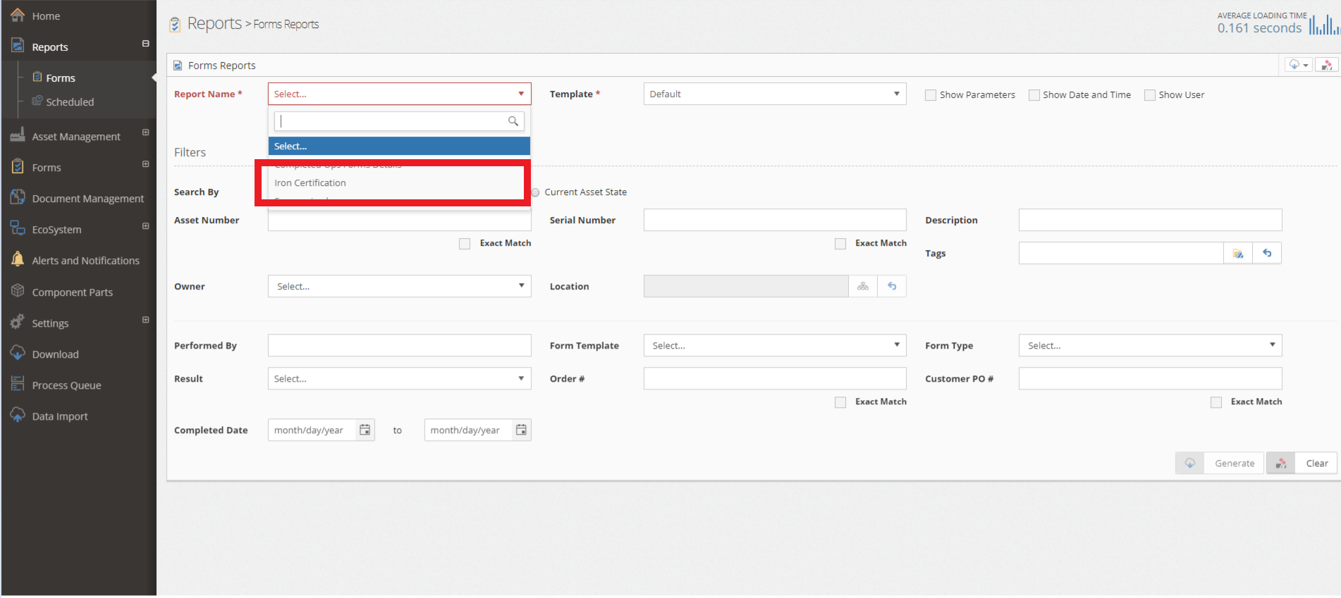
Task: Enable Show User checkbox
Action: [1150, 95]
